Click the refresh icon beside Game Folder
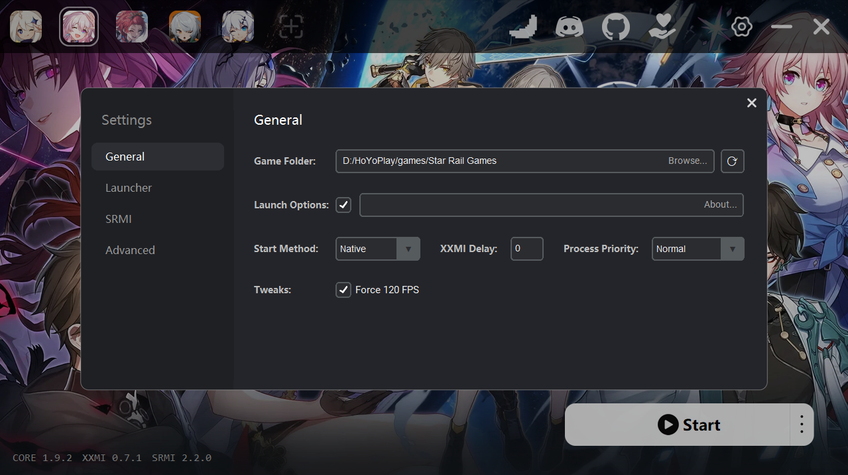This screenshot has width=848, height=475. coord(733,161)
